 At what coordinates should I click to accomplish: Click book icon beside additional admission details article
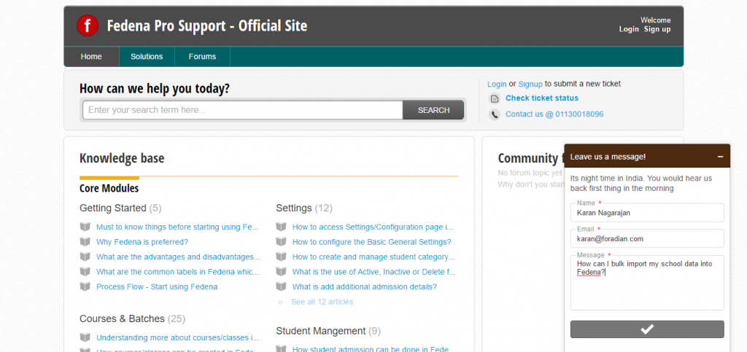coord(281,287)
